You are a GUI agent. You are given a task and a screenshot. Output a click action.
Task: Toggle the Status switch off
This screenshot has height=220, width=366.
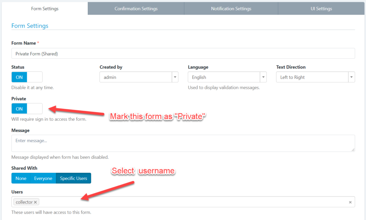pos(27,77)
